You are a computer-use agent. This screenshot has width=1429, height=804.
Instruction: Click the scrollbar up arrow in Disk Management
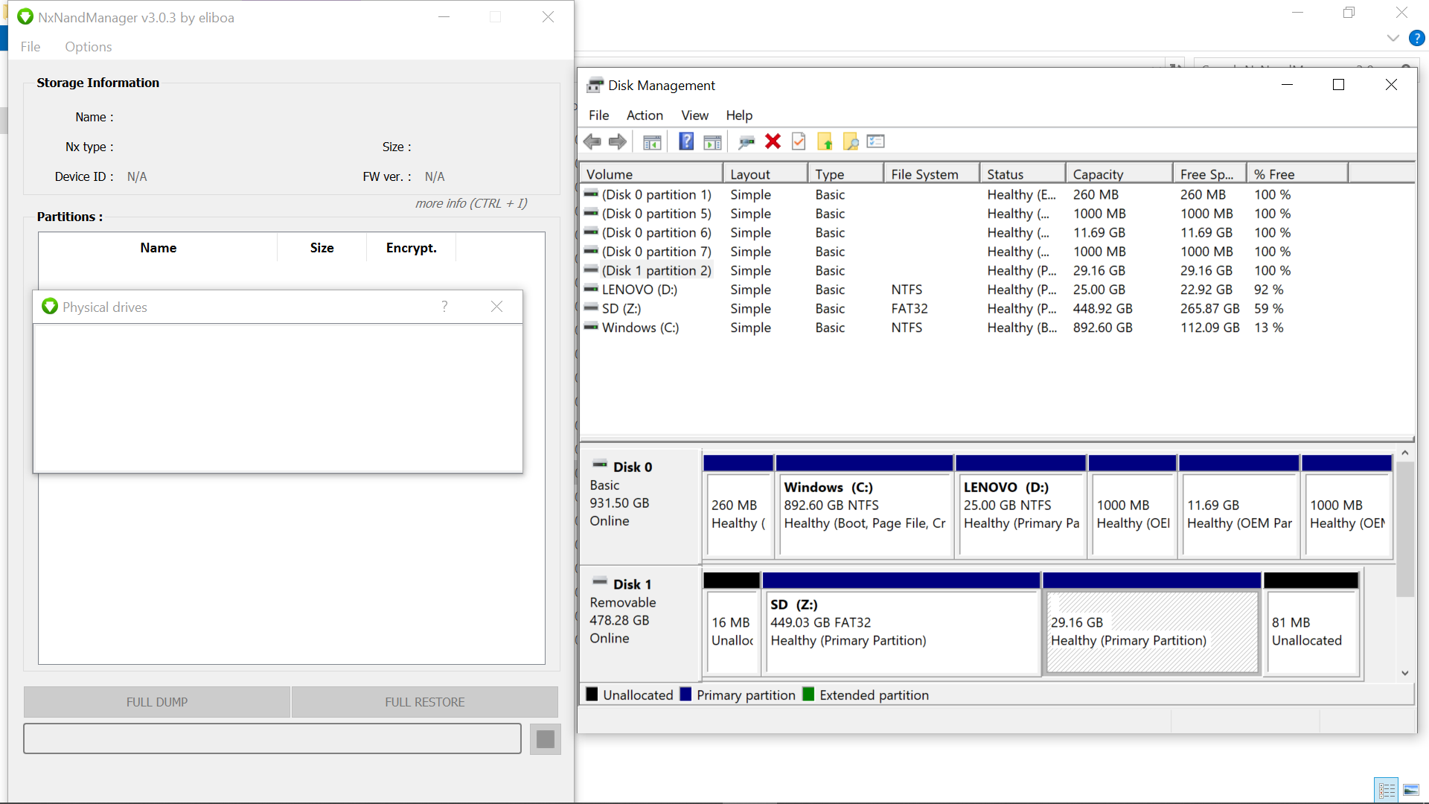click(x=1405, y=452)
